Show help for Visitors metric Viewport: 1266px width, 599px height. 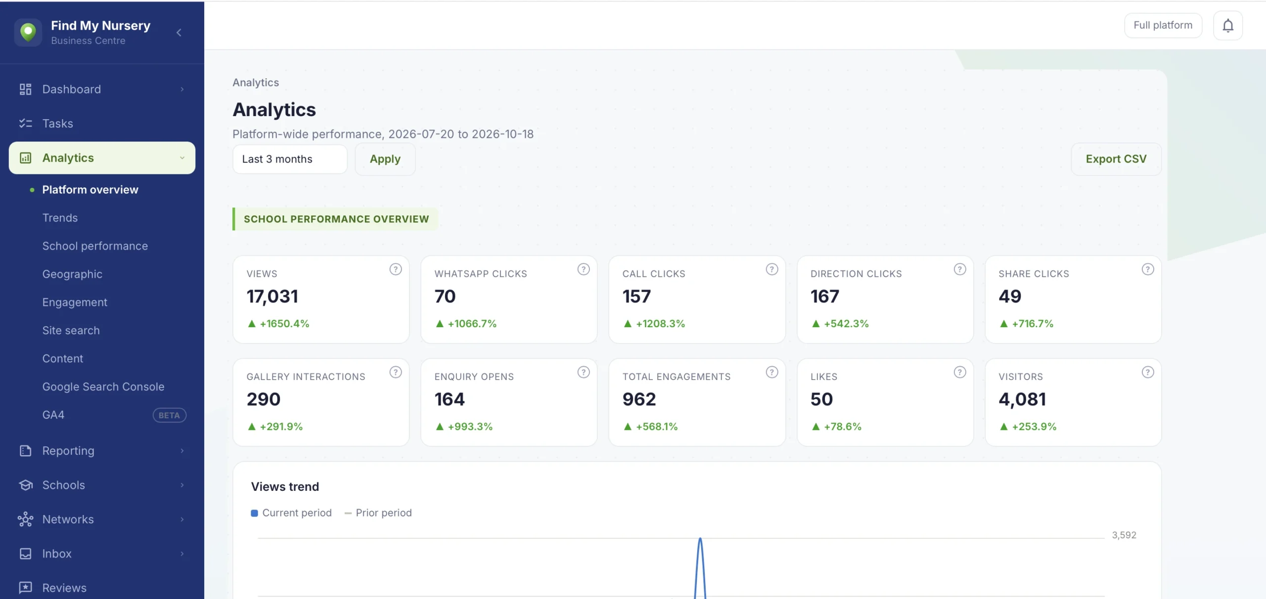click(x=1148, y=372)
